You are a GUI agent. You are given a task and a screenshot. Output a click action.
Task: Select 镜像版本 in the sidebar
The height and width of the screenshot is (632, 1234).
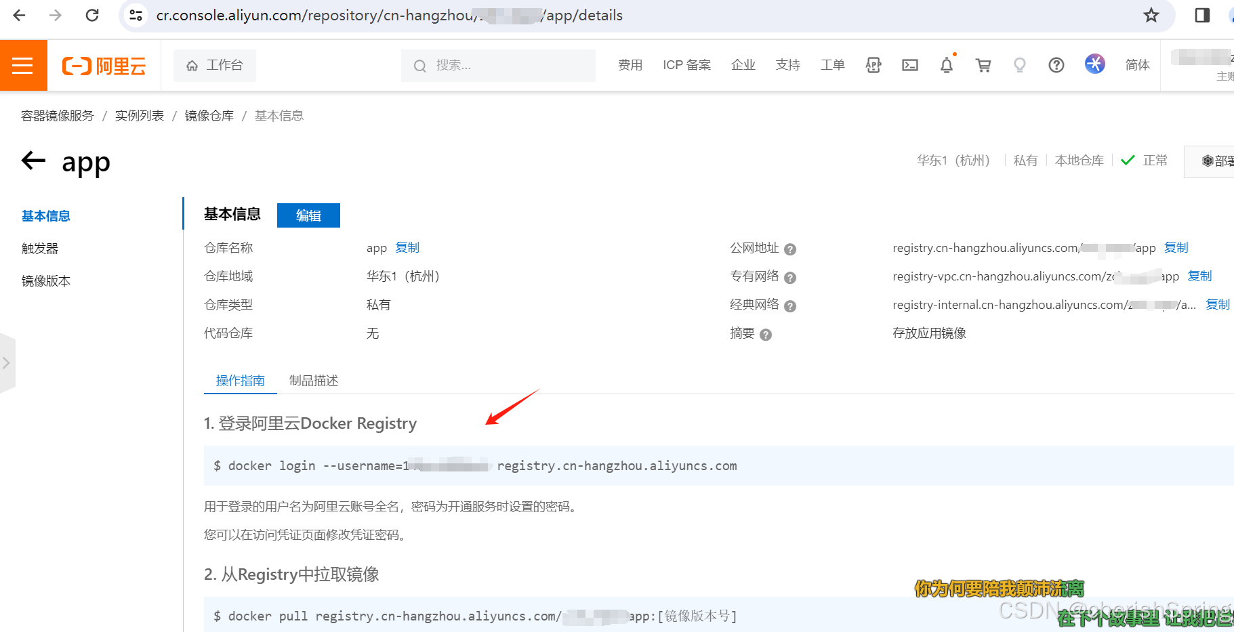(46, 281)
